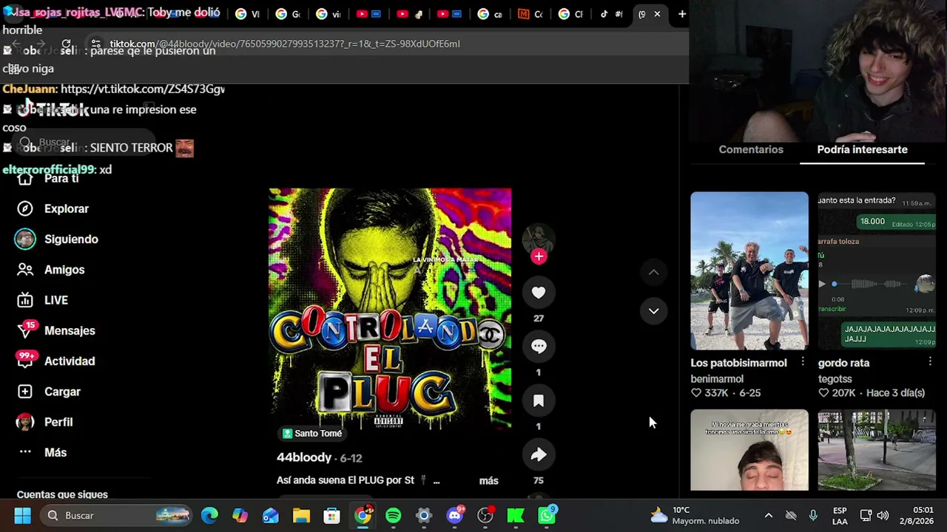Open a new Chrome tab
This screenshot has height=532, width=947.
pos(682,13)
